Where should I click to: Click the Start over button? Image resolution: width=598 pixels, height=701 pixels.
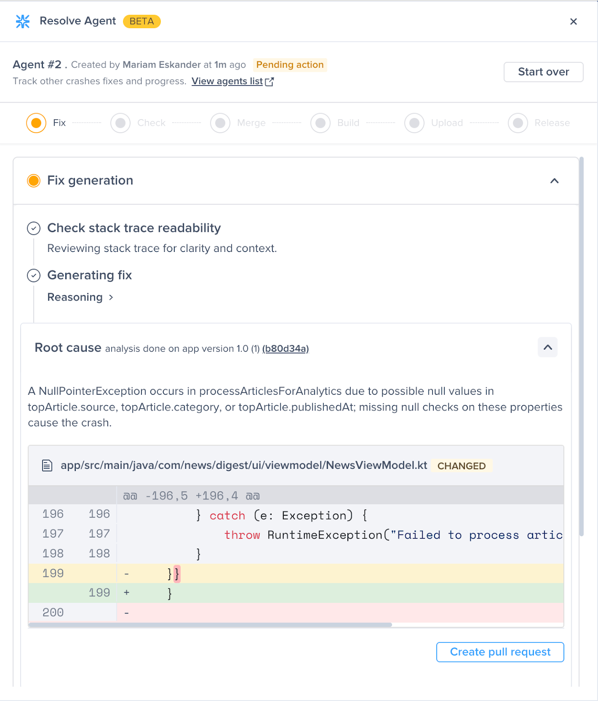point(543,72)
